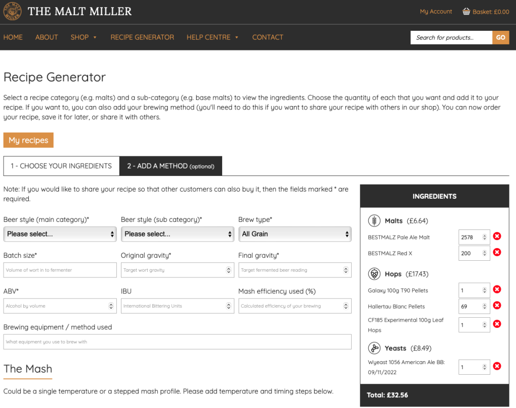Switch to Choose Your Ingredients tab
This screenshot has width=516, height=408.
point(61,166)
